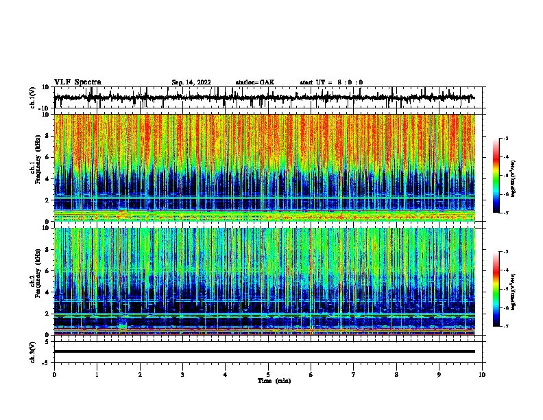Viewport: 543px width, 420px height.
Task: Click the '8' kHz tick of ch.1 spectrogram
Action: coord(47,136)
